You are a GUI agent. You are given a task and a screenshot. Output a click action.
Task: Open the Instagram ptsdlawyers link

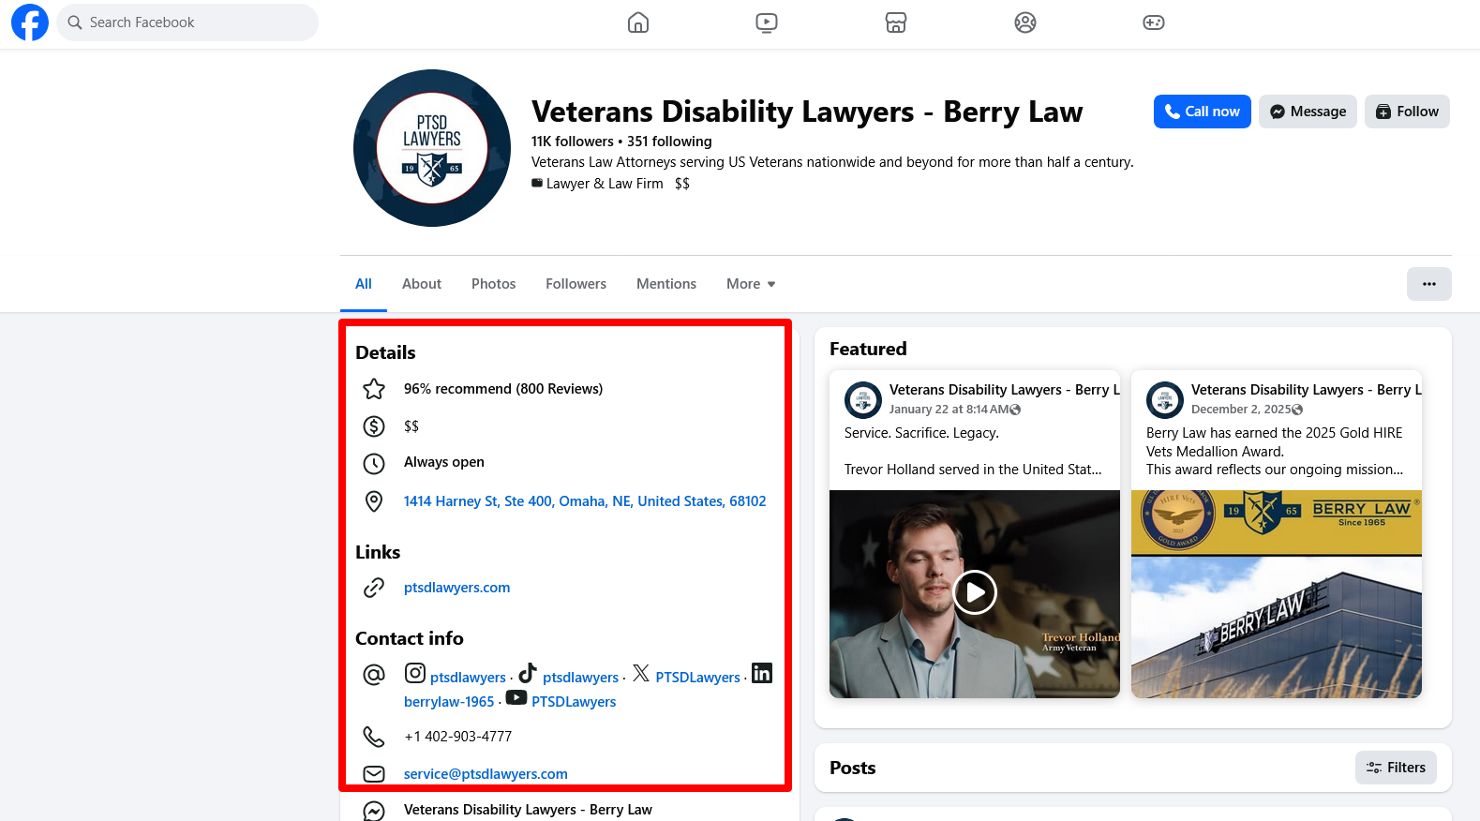click(468, 678)
